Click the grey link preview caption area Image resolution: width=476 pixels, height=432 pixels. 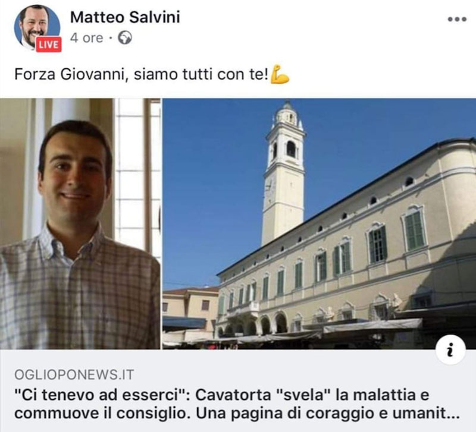coord(238,391)
